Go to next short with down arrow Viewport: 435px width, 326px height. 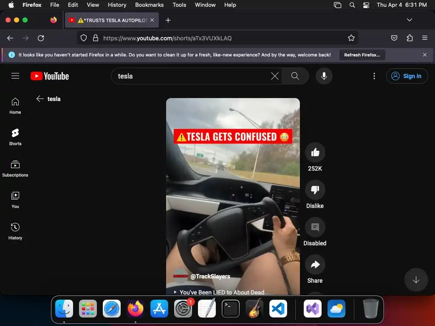(x=416, y=280)
